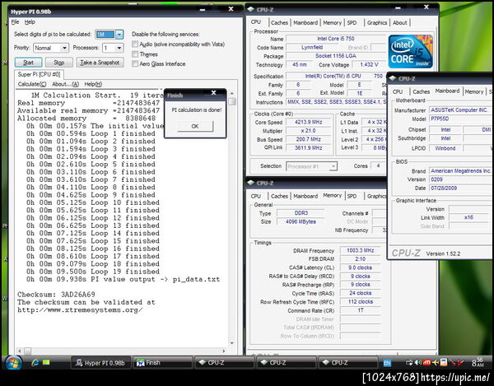
Task: Select Caches tab in the bottom CPU-Z memory window
Action: point(279,196)
